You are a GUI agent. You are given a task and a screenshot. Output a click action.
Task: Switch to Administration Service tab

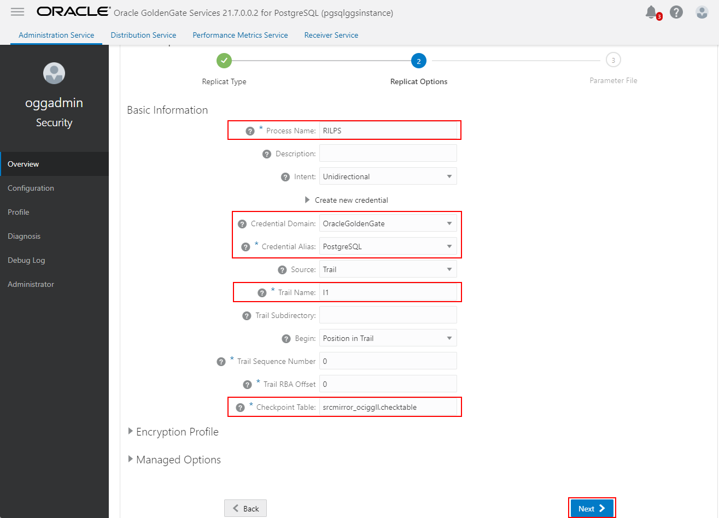[x=56, y=35]
